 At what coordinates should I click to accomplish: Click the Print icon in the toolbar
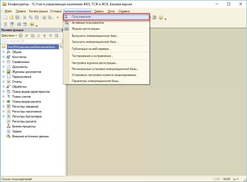(44, 17)
